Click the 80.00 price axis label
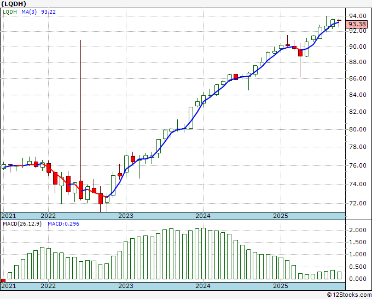The width and height of the screenshot is (372, 299). [358, 129]
